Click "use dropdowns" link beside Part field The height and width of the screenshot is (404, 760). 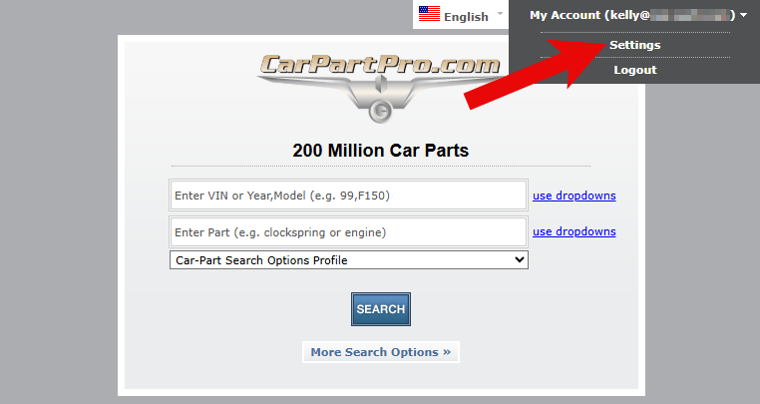point(573,231)
